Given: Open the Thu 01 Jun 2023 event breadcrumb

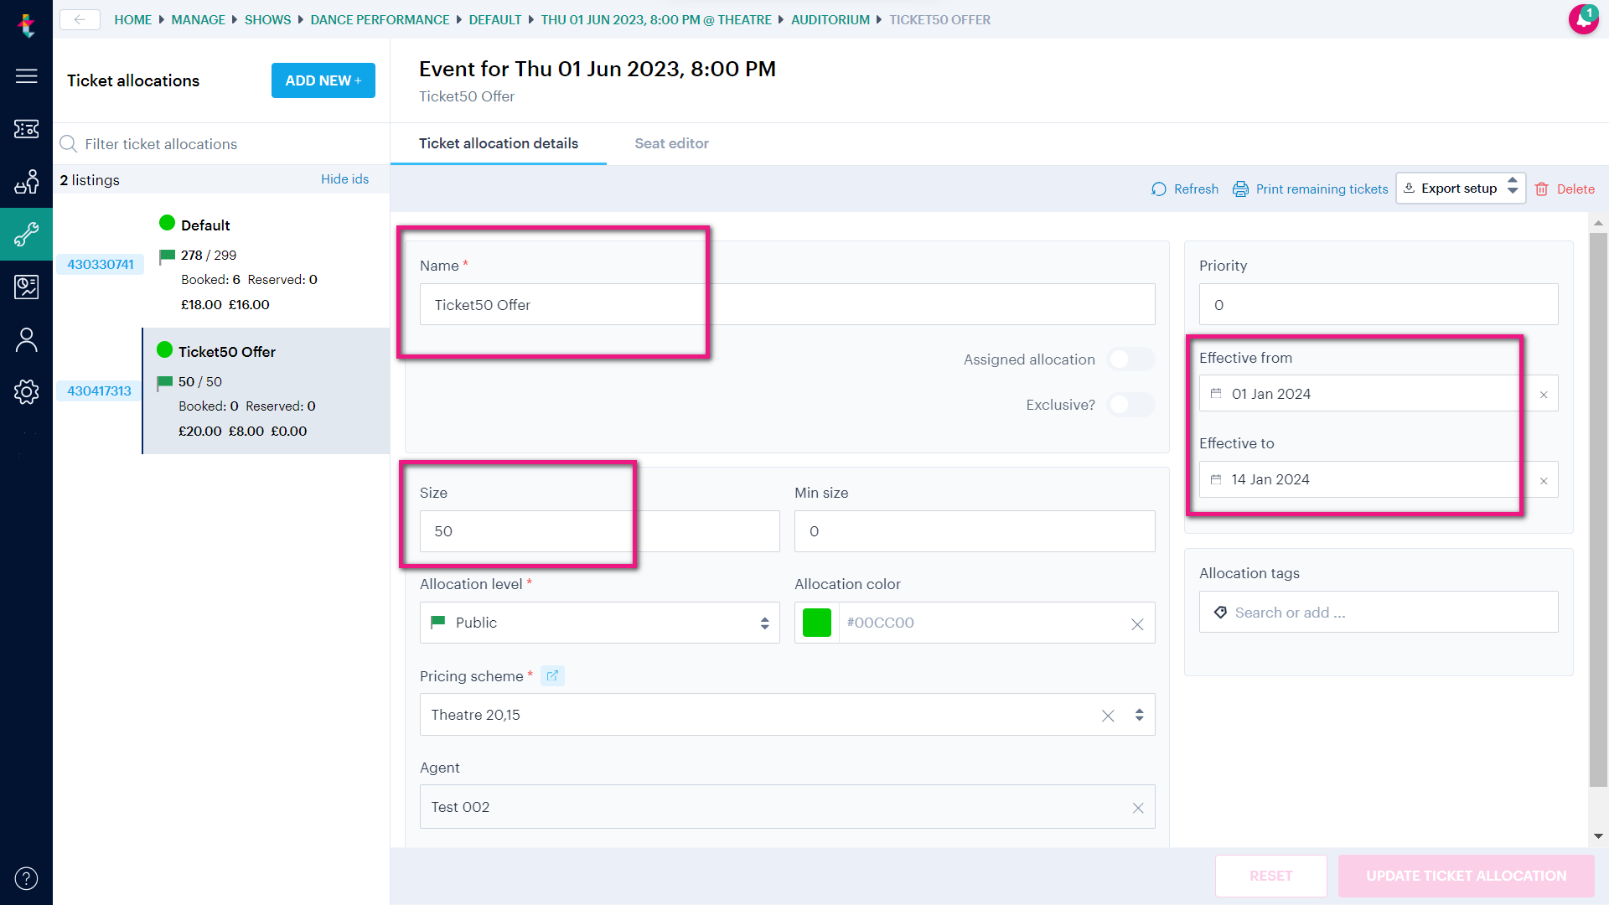Looking at the screenshot, I should [656, 19].
